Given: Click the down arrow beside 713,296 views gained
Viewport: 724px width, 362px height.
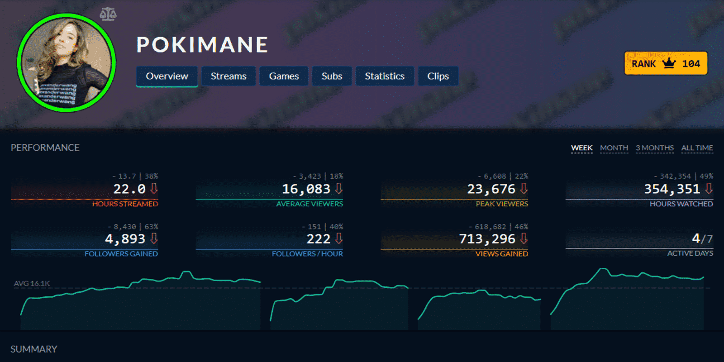Looking at the screenshot, I should point(524,238).
